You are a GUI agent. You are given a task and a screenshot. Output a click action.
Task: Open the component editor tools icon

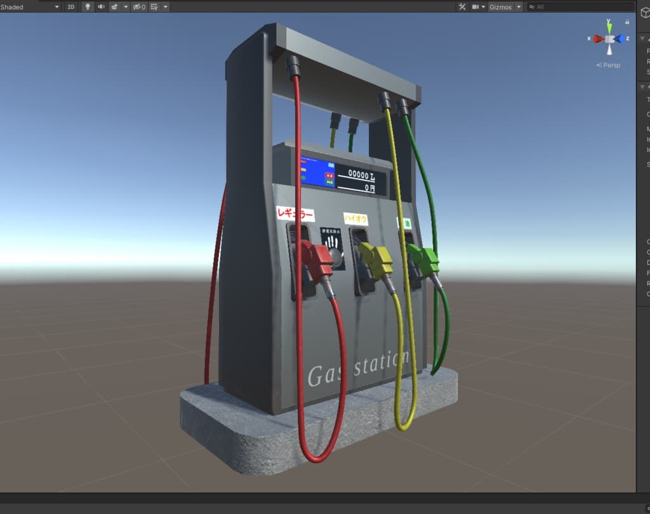pyautogui.click(x=462, y=7)
